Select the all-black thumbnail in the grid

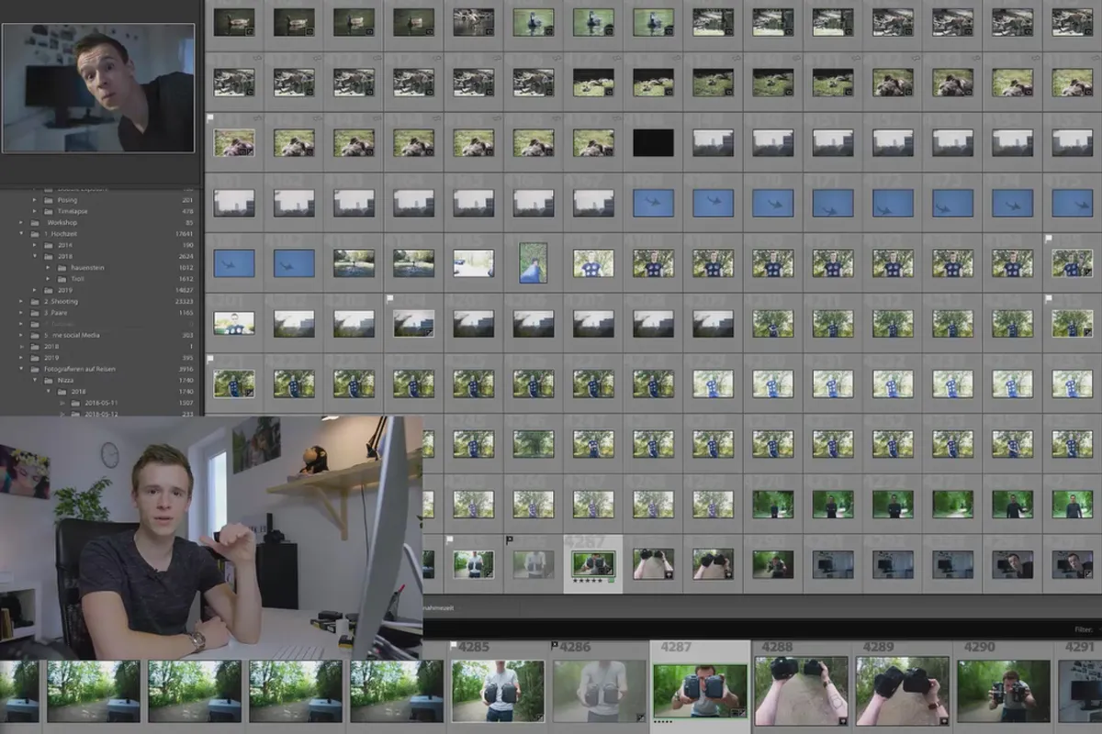(653, 142)
